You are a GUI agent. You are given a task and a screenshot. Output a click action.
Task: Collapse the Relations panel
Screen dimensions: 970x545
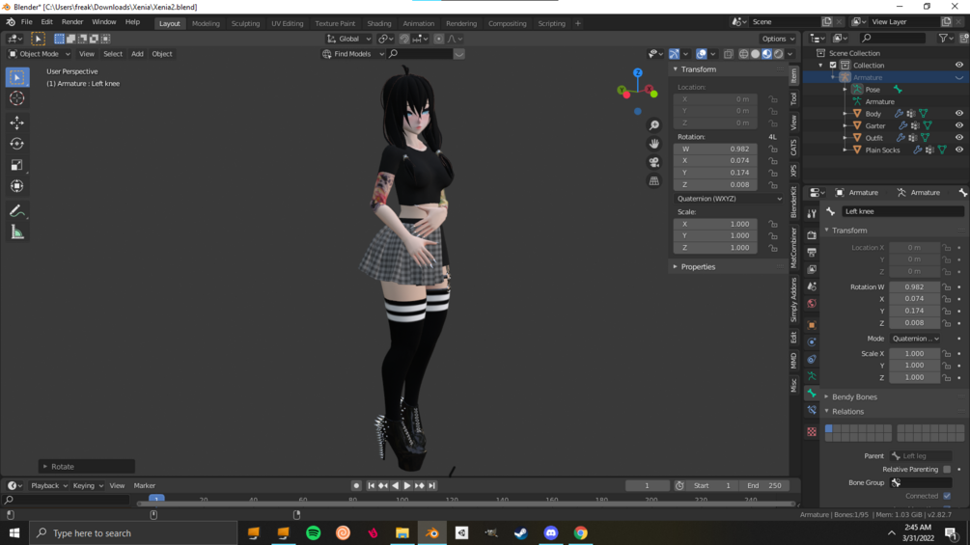click(x=846, y=412)
